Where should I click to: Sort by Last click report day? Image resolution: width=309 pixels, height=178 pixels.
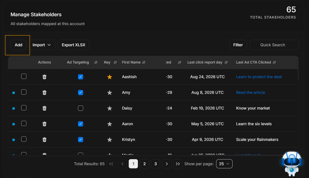[x=226, y=62]
